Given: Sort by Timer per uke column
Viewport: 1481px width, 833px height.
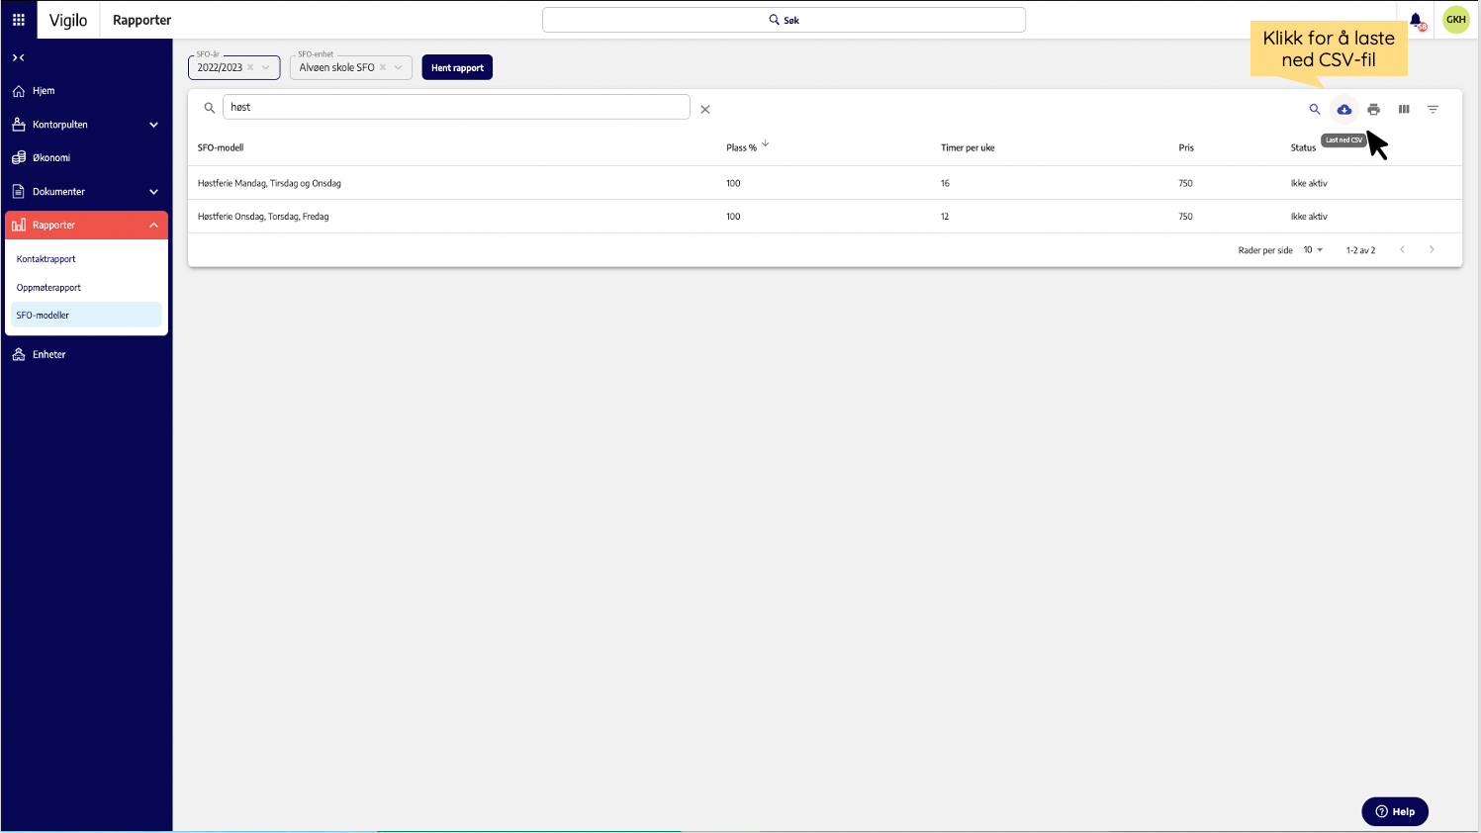Looking at the screenshot, I should pyautogui.click(x=968, y=147).
